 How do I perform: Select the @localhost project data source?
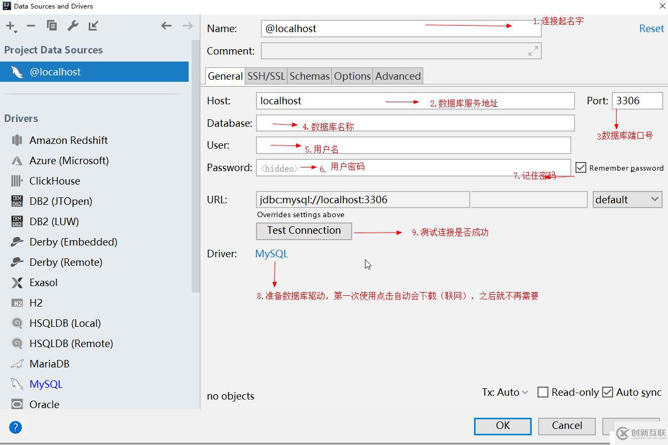click(x=94, y=72)
